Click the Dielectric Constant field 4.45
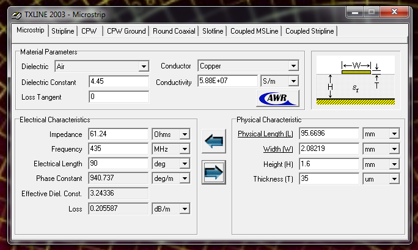The height and width of the screenshot is (250, 418). point(119,81)
